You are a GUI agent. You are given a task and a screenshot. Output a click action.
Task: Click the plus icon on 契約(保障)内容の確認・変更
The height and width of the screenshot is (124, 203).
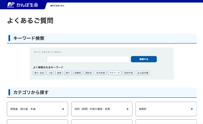coord(127,109)
